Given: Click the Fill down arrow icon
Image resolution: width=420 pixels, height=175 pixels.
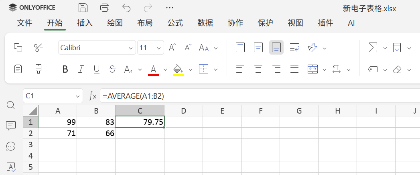Looking at the screenshot, I should coord(397,47).
